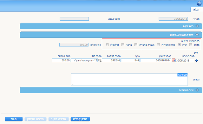Image resolution: width=203 pixels, height=124 pixels.
Task: Toggle the ברטר checkbox
Action: [123, 45]
